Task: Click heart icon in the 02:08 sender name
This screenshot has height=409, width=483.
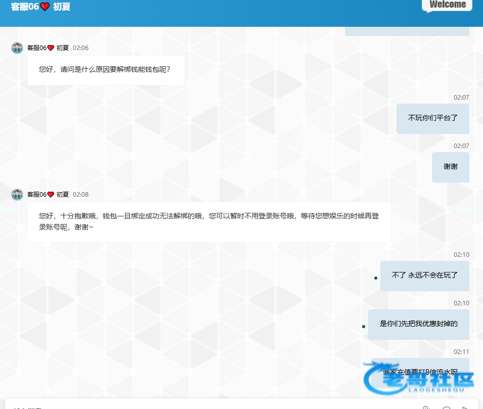Action: (x=51, y=195)
